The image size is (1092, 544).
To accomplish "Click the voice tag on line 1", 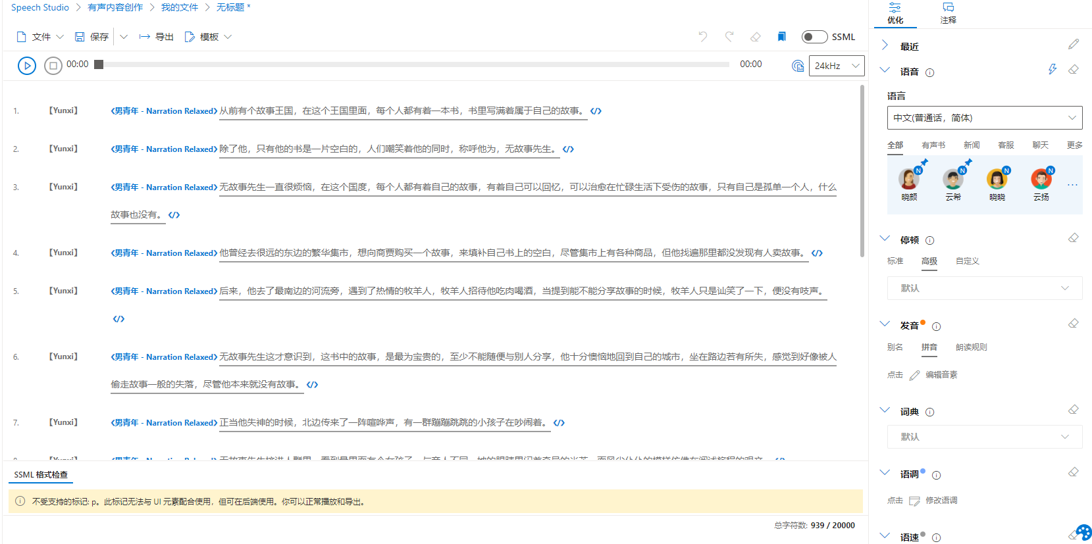I will click(x=164, y=111).
